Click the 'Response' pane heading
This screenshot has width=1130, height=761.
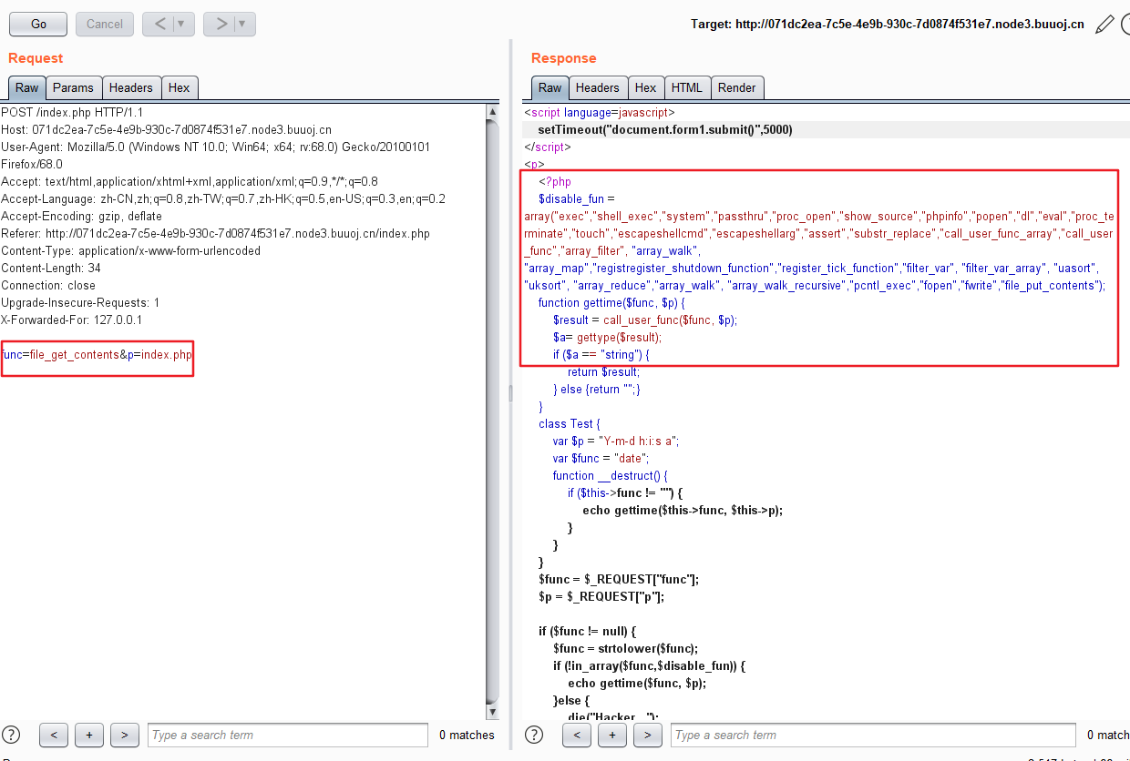[x=564, y=58]
